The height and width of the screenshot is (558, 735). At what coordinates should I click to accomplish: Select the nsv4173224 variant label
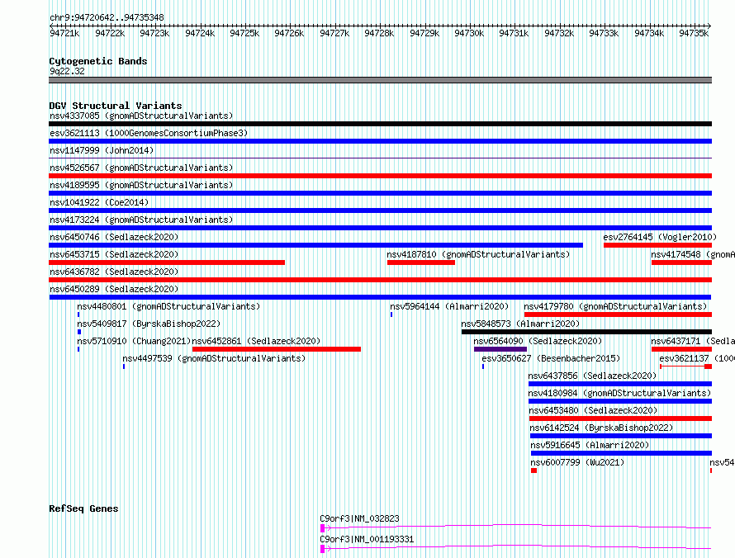pos(141,220)
